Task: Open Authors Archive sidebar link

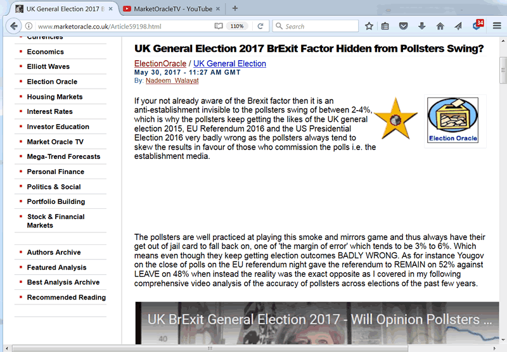Action: point(54,252)
